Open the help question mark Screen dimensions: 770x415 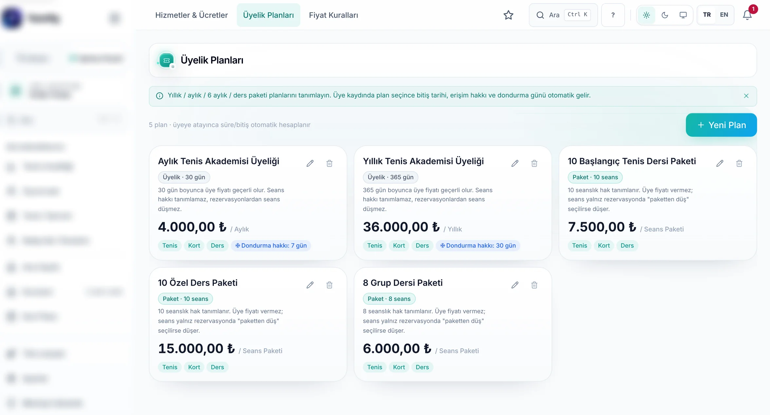(x=613, y=15)
